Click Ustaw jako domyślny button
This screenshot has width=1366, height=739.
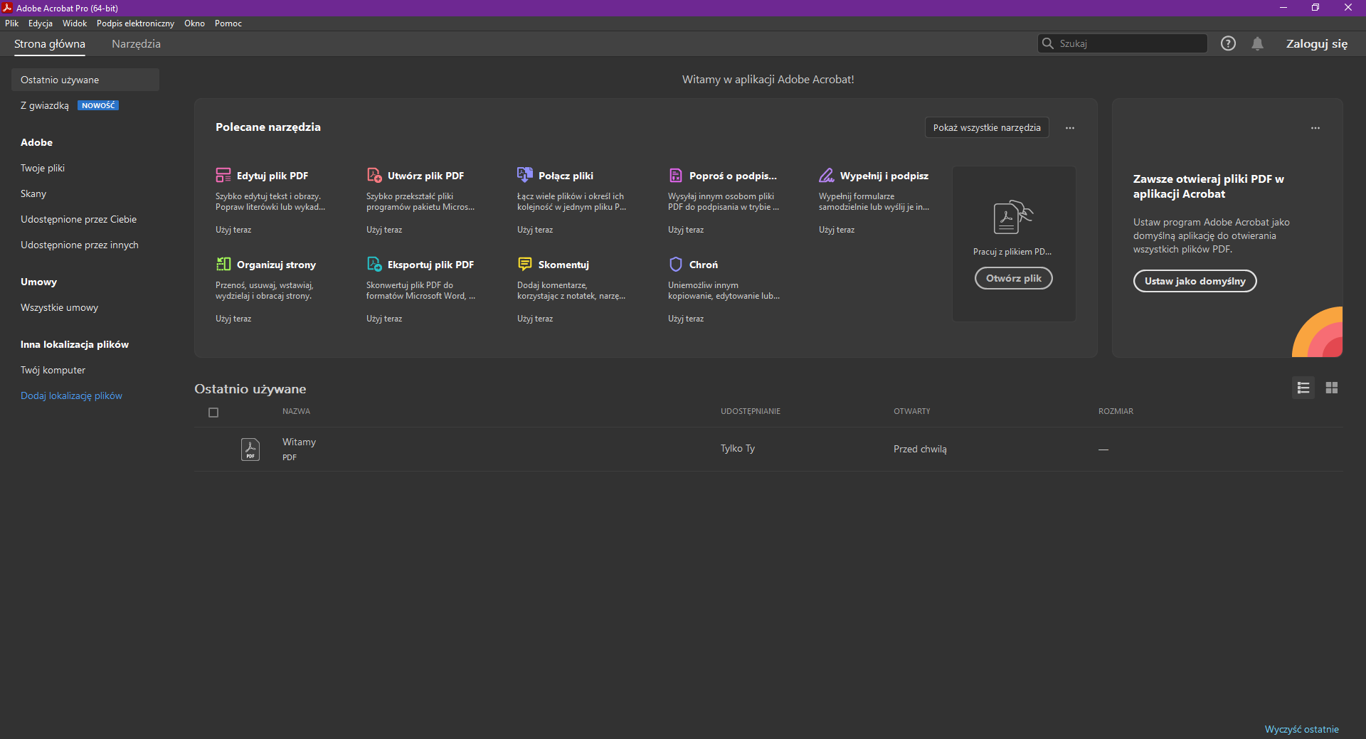[x=1195, y=281]
